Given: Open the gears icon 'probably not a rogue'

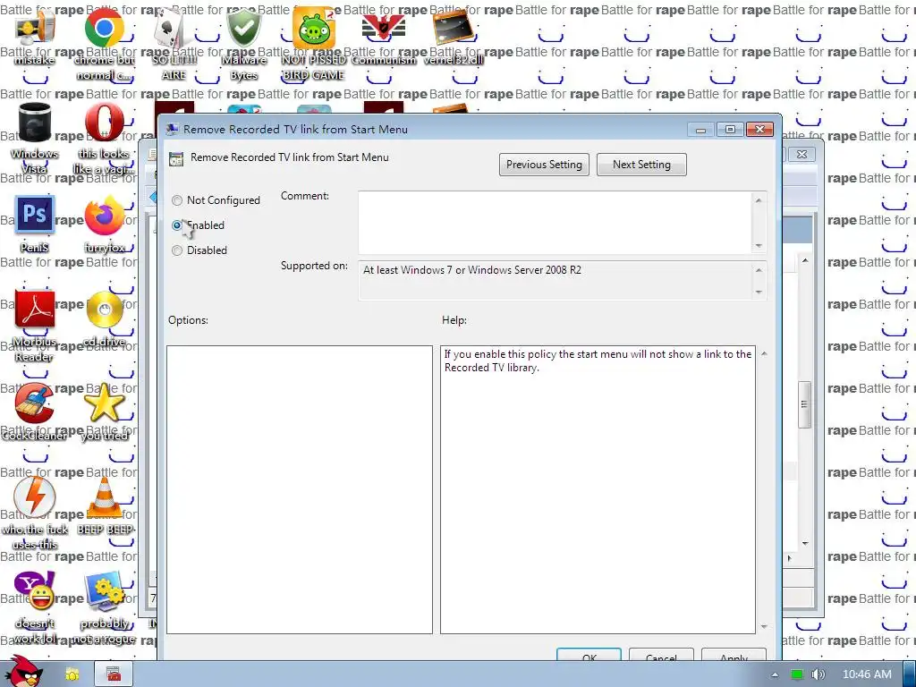Looking at the screenshot, I should click(x=104, y=591).
